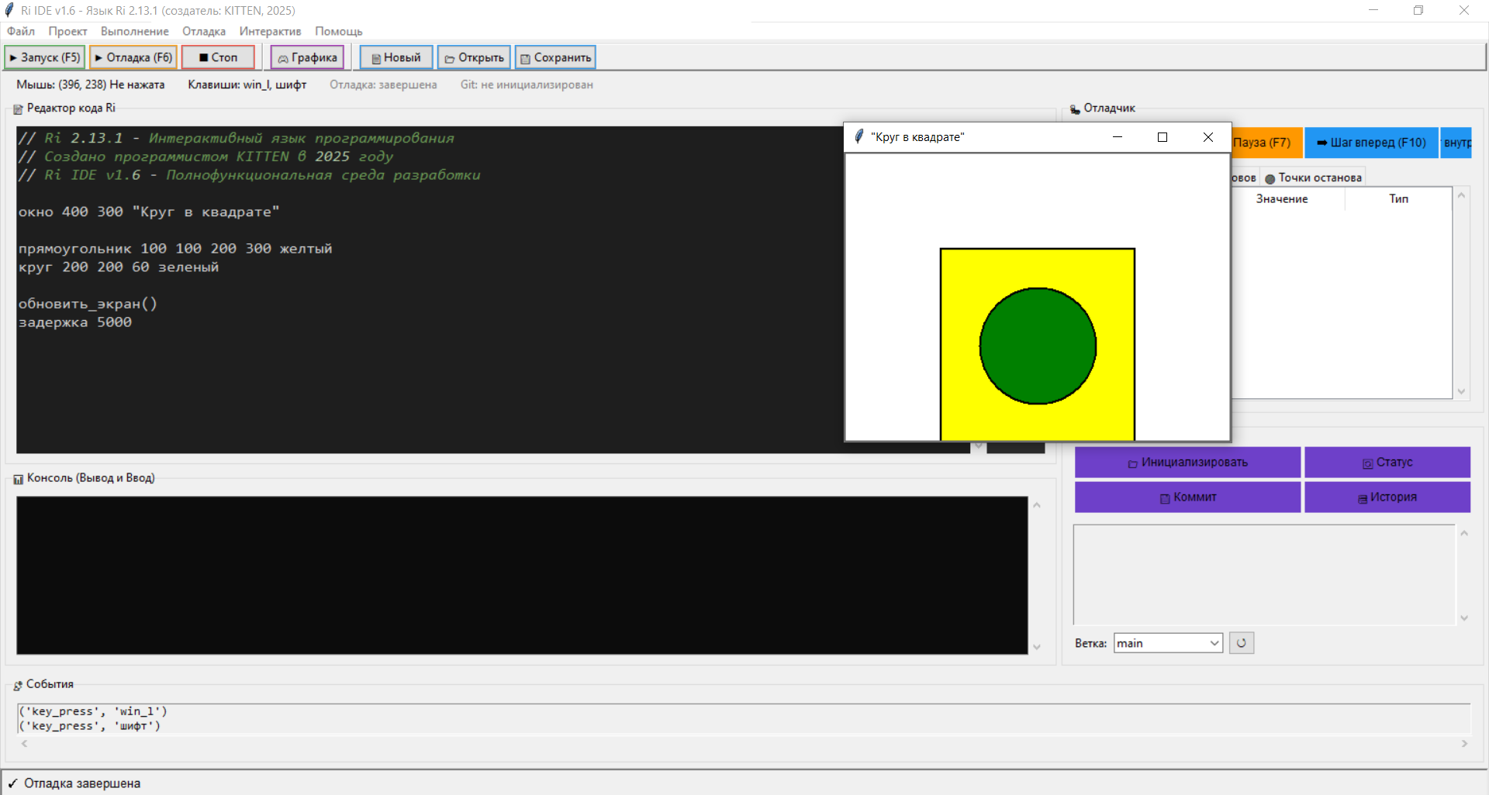This screenshot has height=795, width=1489.
Task: Click the code line 'окно 400 300'
Action: coord(149,212)
